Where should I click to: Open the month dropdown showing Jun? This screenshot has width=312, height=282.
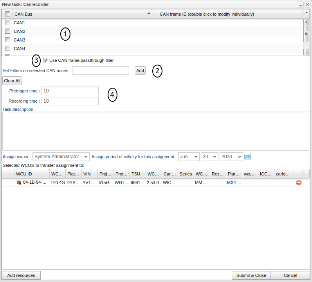[x=189, y=157]
